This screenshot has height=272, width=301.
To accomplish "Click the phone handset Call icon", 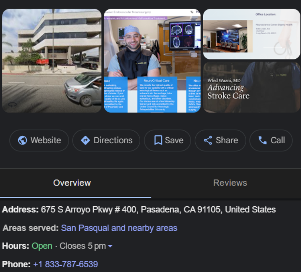I will point(263,140).
